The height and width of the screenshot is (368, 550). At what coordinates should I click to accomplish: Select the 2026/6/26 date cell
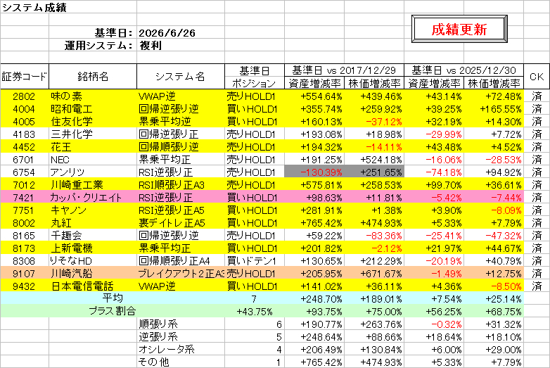(x=181, y=33)
